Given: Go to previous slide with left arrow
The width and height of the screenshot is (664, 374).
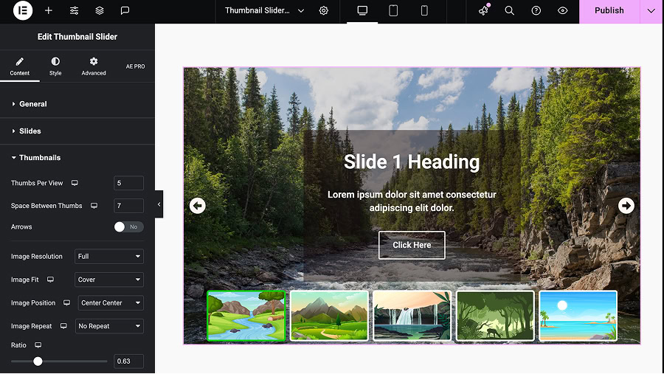Looking at the screenshot, I should click(197, 206).
